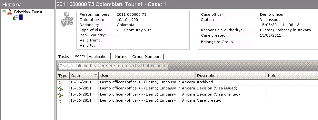318x120 pixels.
Task: Click the status timestamp 15/06/2011 11:00:12
Action: pyautogui.click(x=280, y=25)
